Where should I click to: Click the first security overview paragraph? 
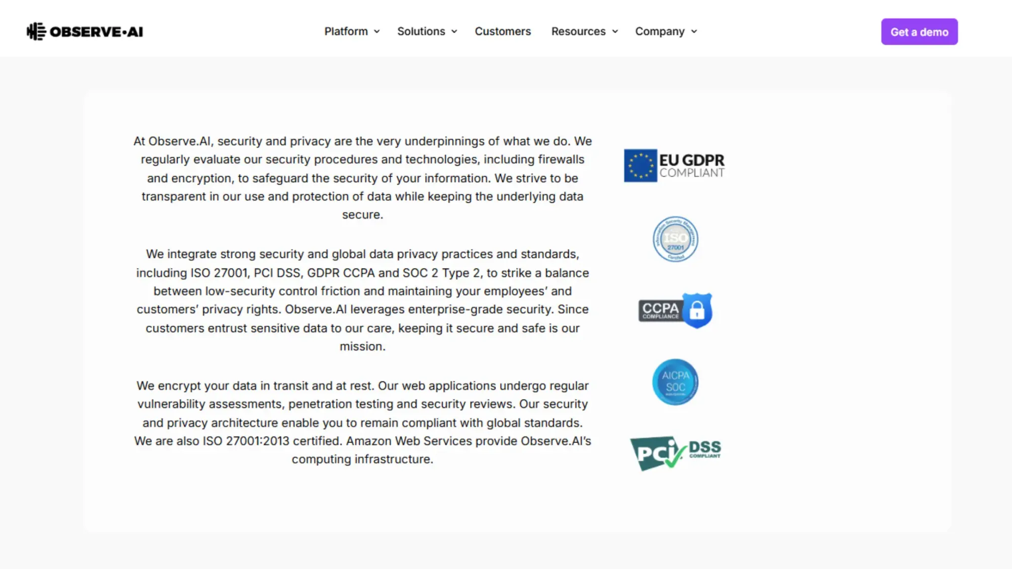click(362, 178)
